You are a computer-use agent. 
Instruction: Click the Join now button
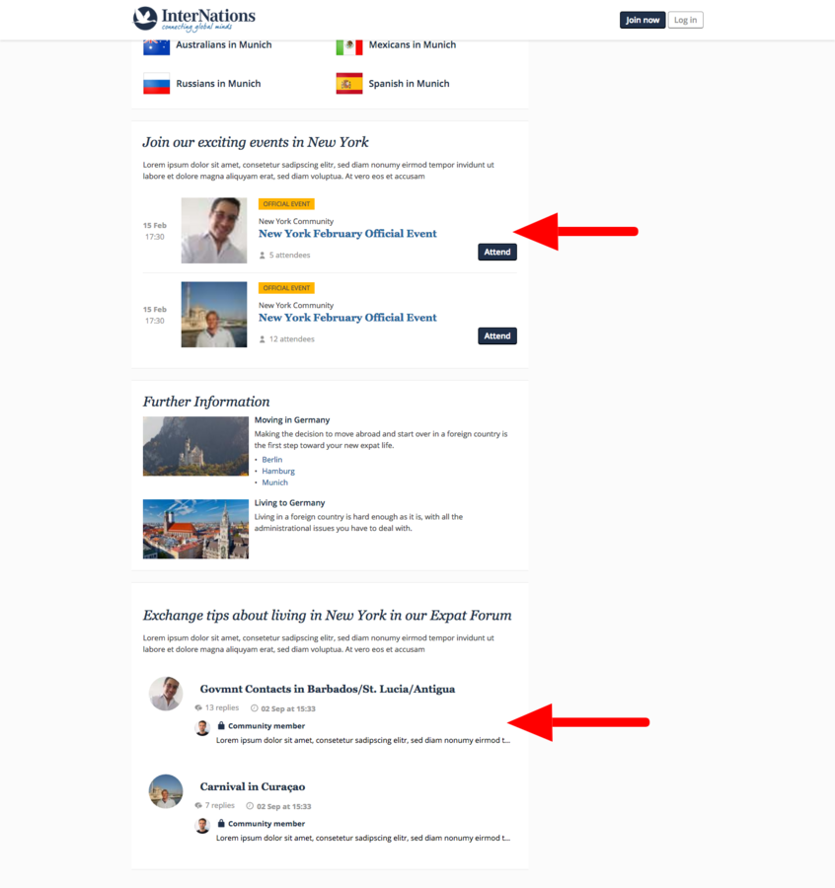[643, 20]
